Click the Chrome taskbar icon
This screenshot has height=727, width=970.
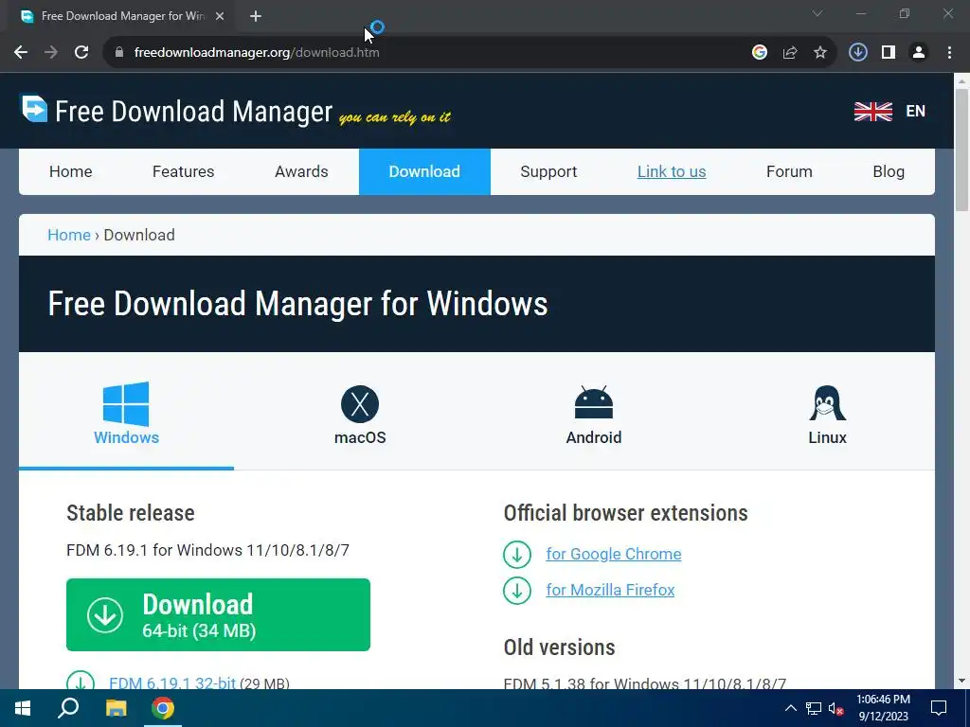point(163,708)
